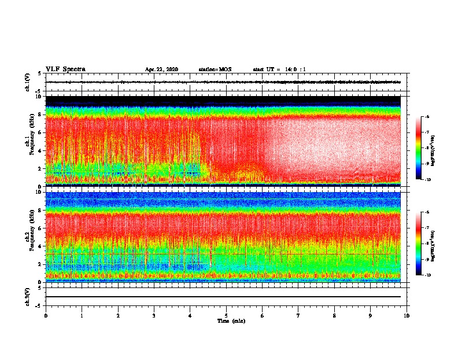Image resolution: width=458 pixels, height=354 pixels.
Task: Click the ch.2 spectrogram panel
Action: pyautogui.click(x=223, y=237)
